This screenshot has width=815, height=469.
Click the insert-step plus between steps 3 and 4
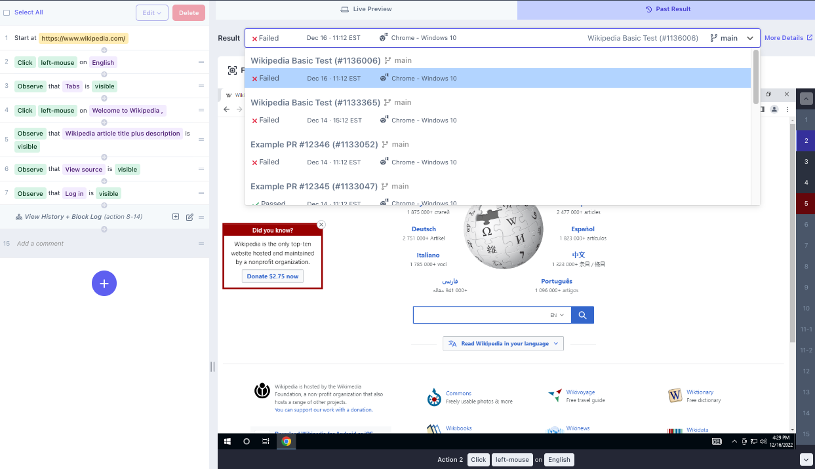(x=104, y=98)
